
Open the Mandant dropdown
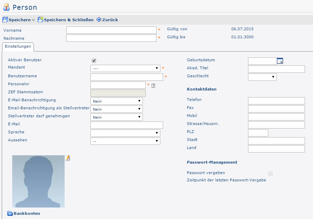125,68
